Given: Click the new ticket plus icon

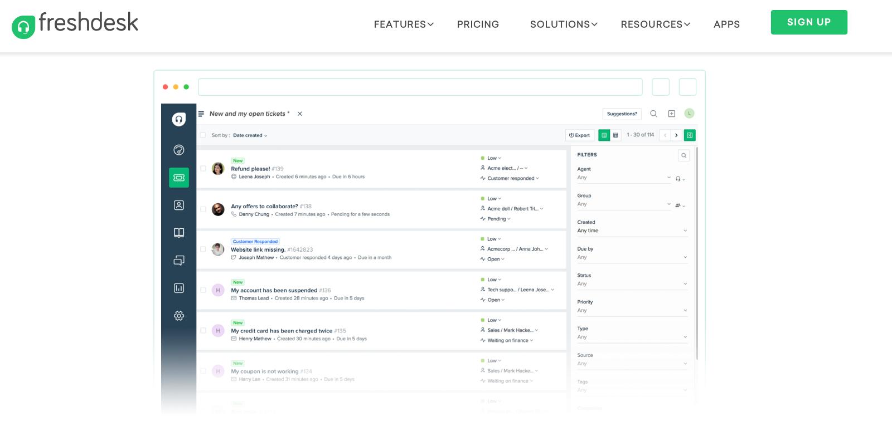Looking at the screenshot, I should (x=672, y=114).
